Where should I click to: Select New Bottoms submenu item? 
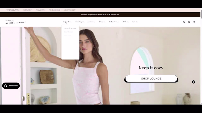tap(69, 32)
